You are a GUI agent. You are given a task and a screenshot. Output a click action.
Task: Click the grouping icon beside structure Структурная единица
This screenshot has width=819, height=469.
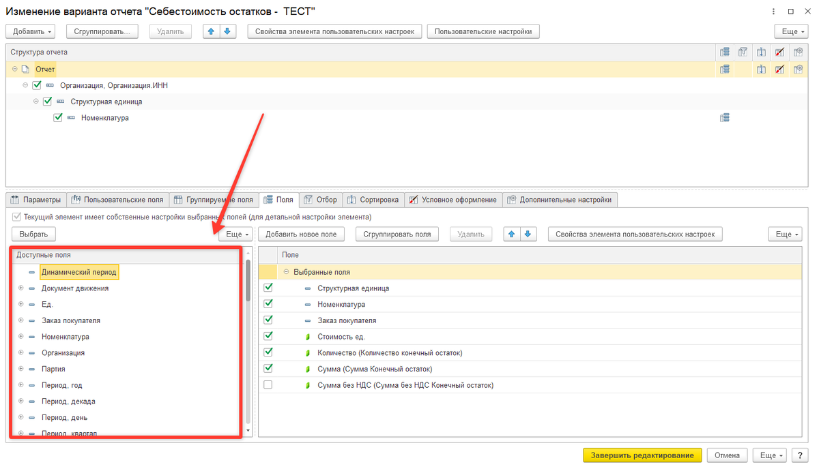click(x=61, y=102)
